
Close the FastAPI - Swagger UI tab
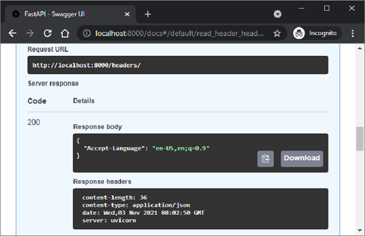tap(127, 15)
